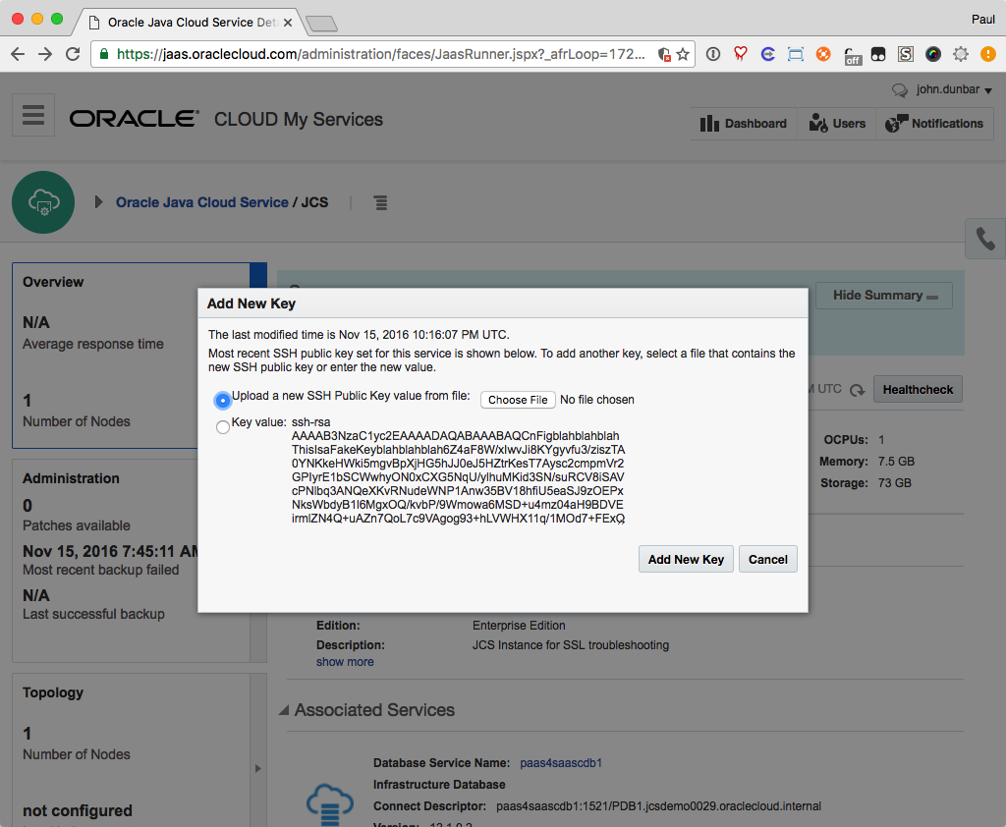Image resolution: width=1006 pixels, height=827 pixels.
Task: Click the '73 GB' storage value
Action: pos(894,483)
